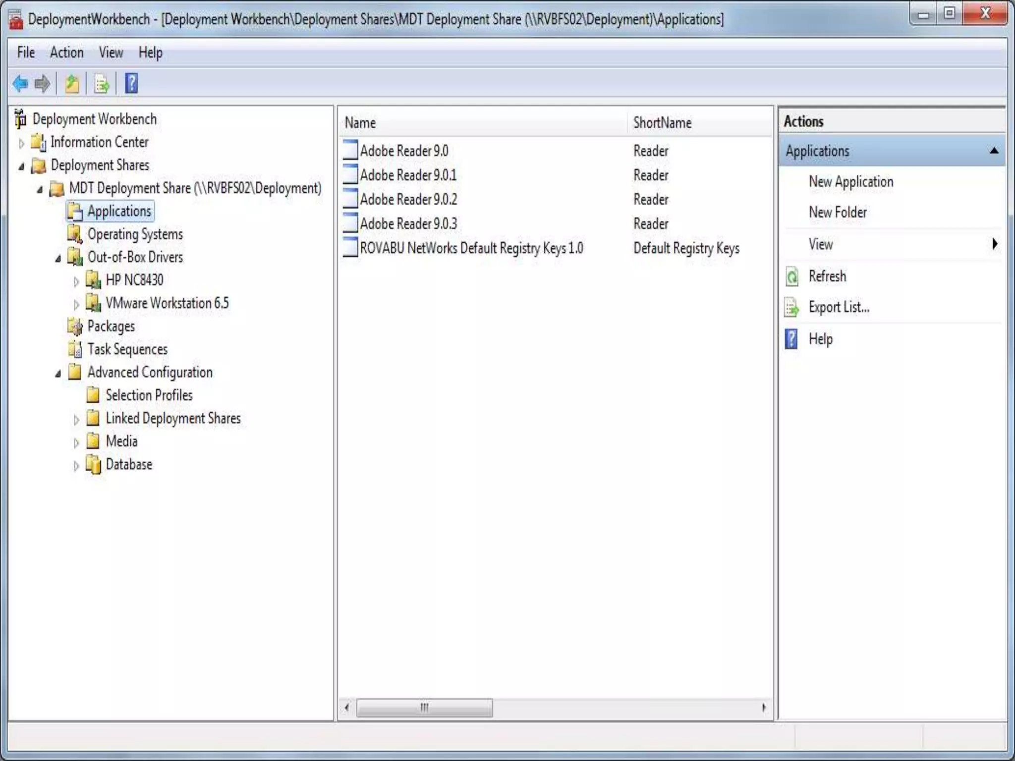Click the Linked Deployment Shares folder icon
Image resolution: width=1015 pixels, height=761 pixels.
point(93,419)
